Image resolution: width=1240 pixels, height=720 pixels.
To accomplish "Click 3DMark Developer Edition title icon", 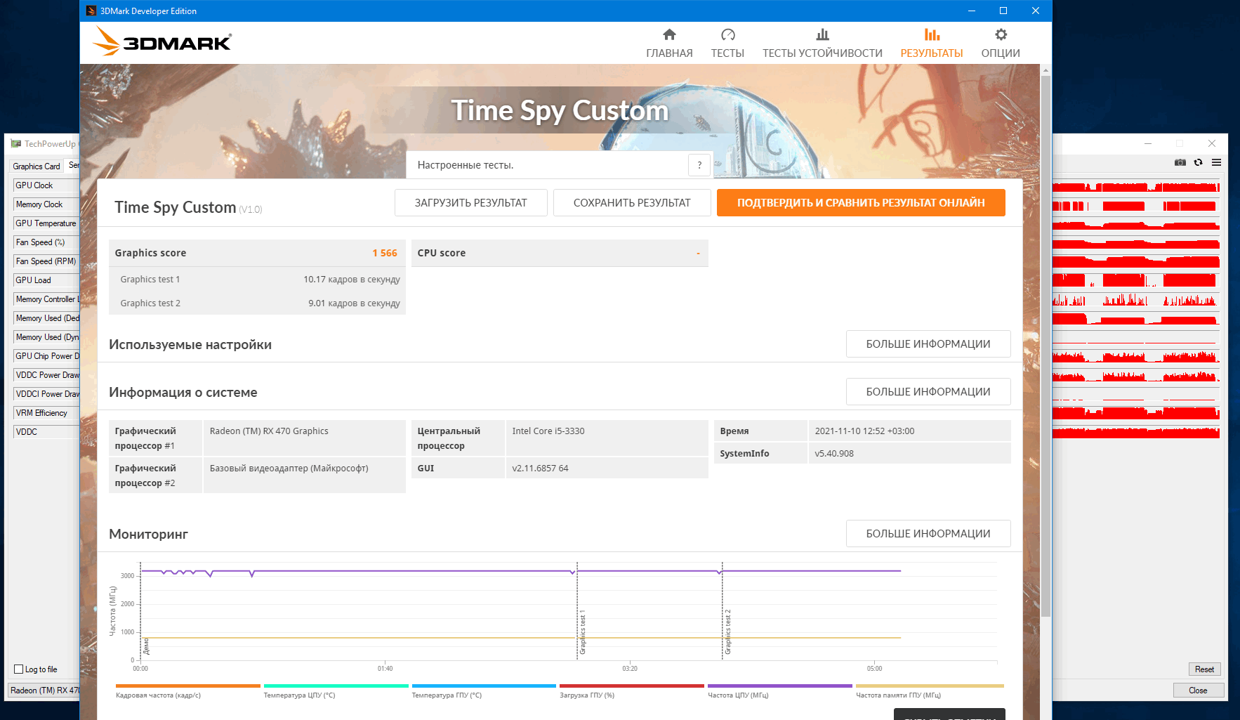I will point(91,11).
